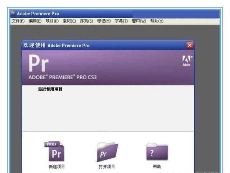
Task: Click the Open Project (打开项目) folder icon
Action: (x=107, y=152)
